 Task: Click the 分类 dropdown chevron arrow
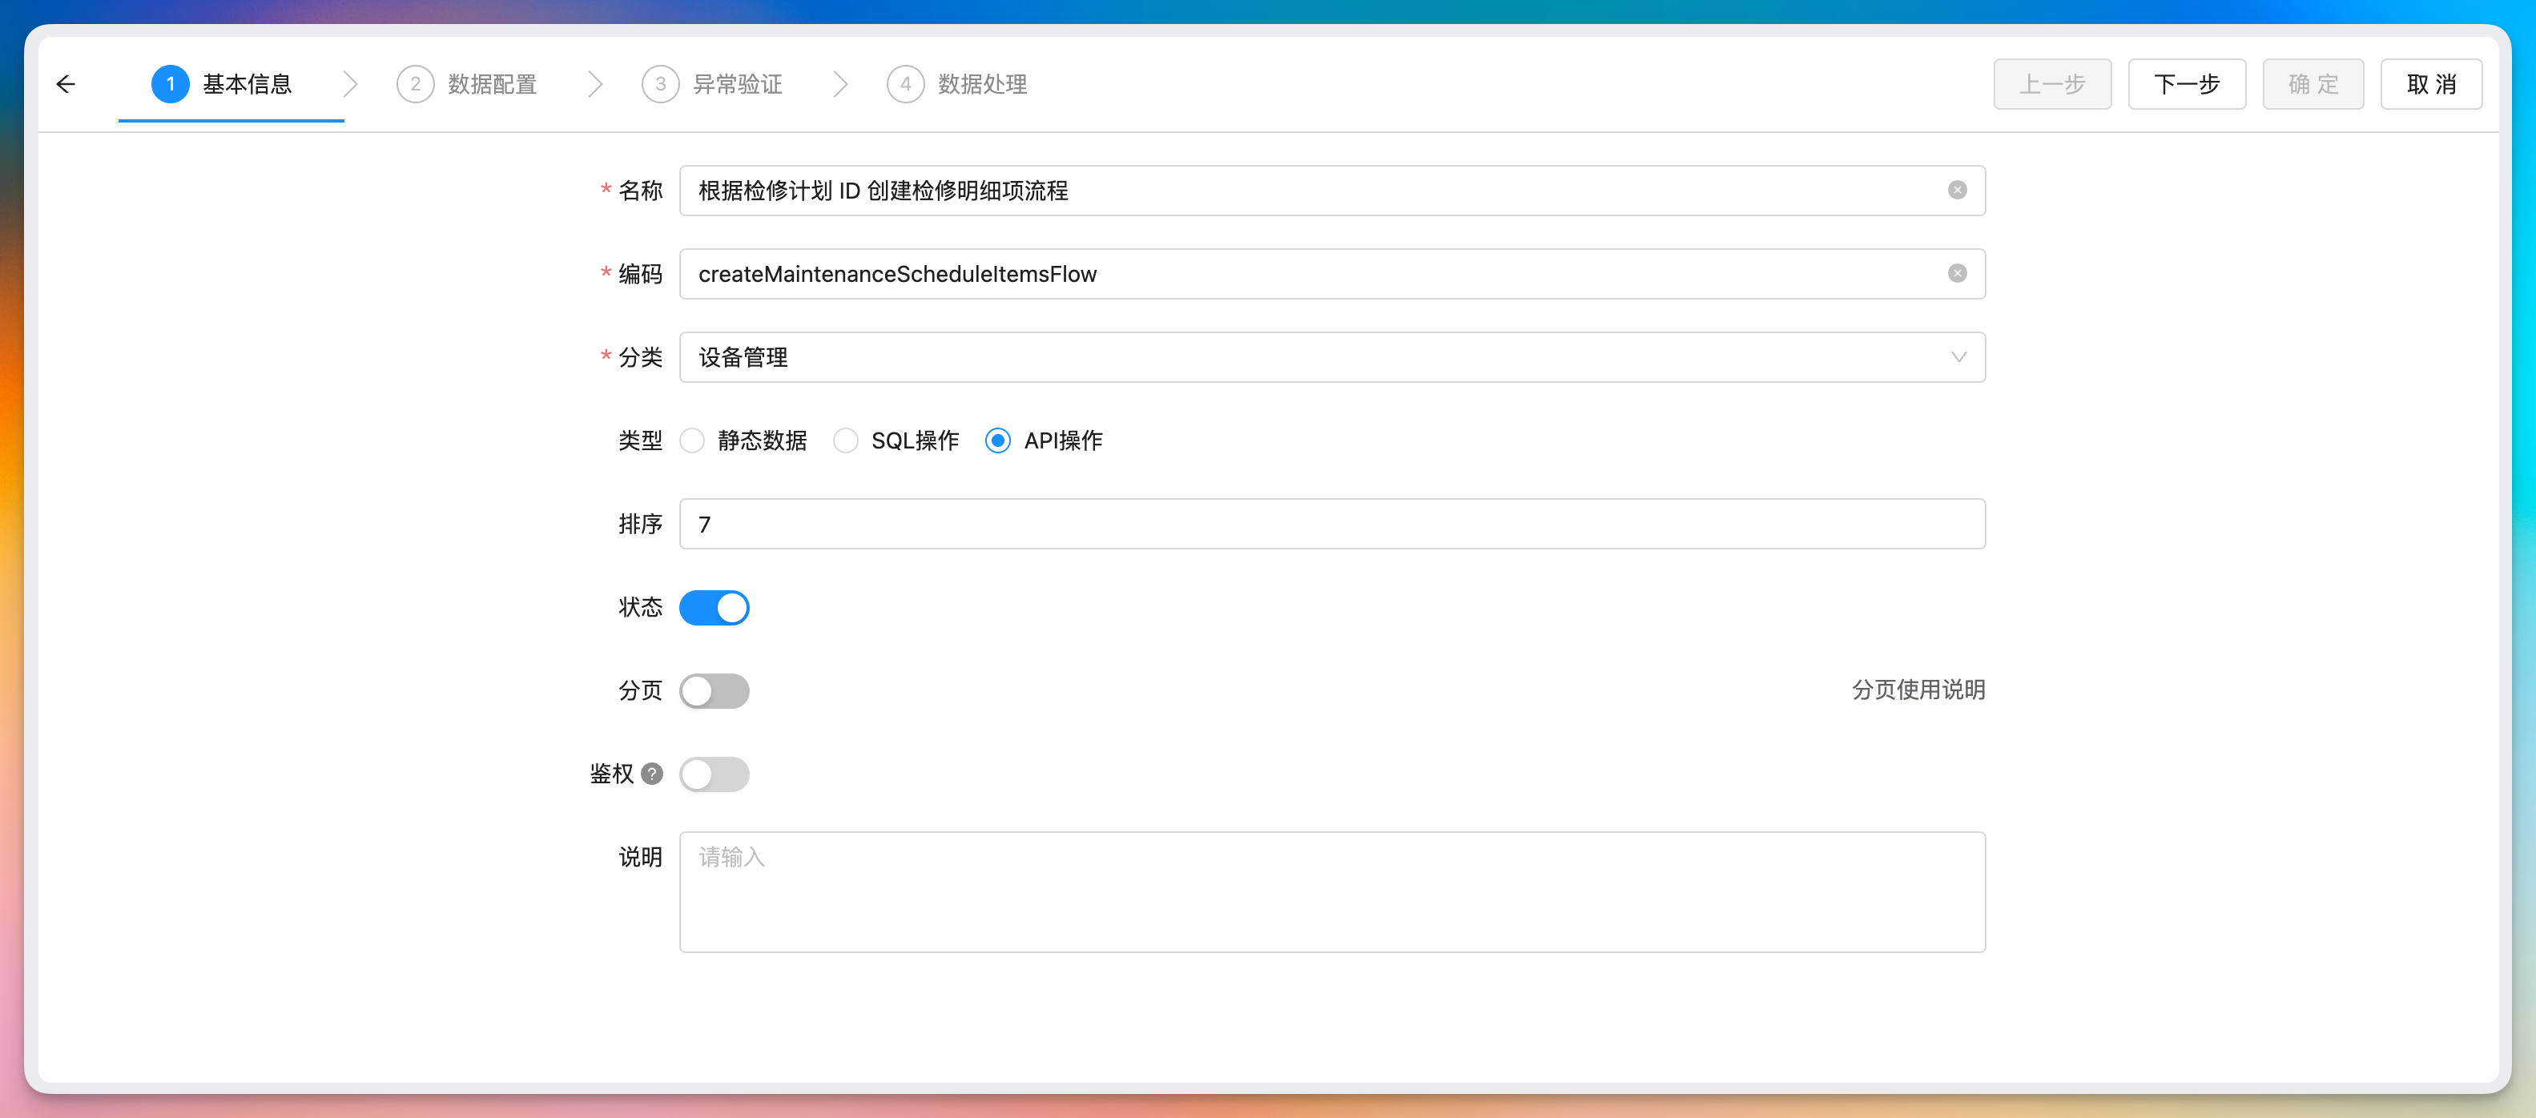click(1958, 357)
